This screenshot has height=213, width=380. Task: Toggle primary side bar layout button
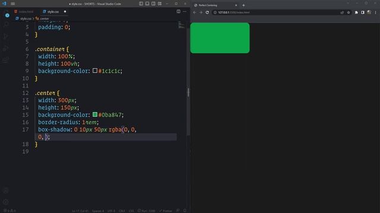pyautogui.click(x=141, y=4)
